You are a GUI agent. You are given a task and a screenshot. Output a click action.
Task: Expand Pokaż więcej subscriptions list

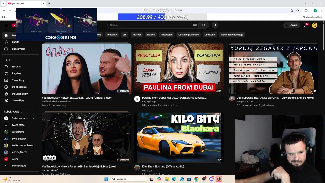(19, 166)
